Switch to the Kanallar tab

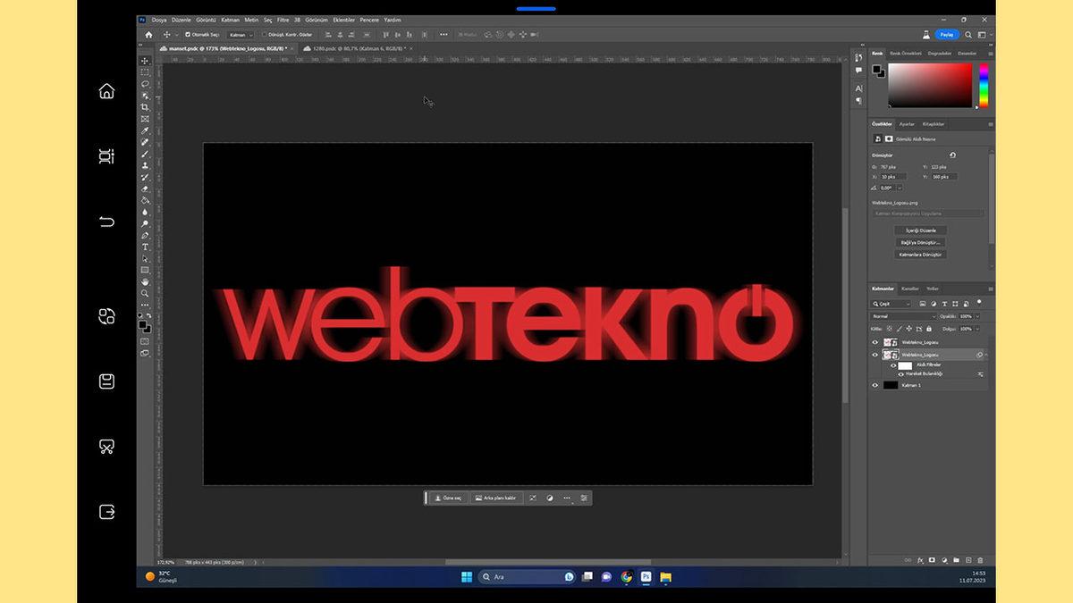point(909,289)
